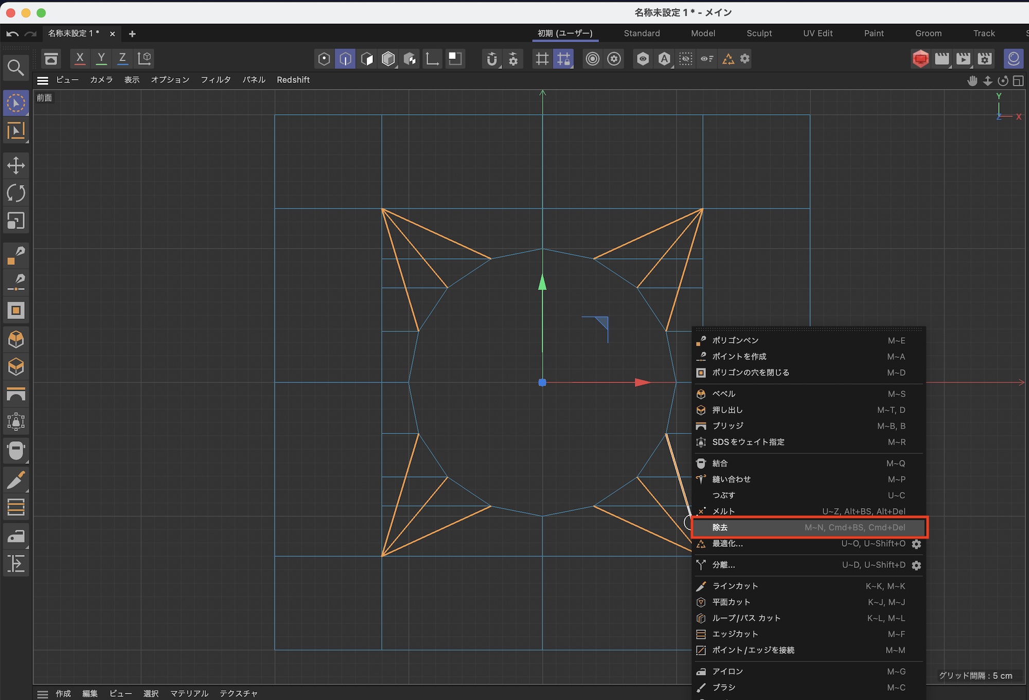This screenshot has width=1029, height=700.
Task: Click the search magnifier icon
Action: click(x=15, y=67)
